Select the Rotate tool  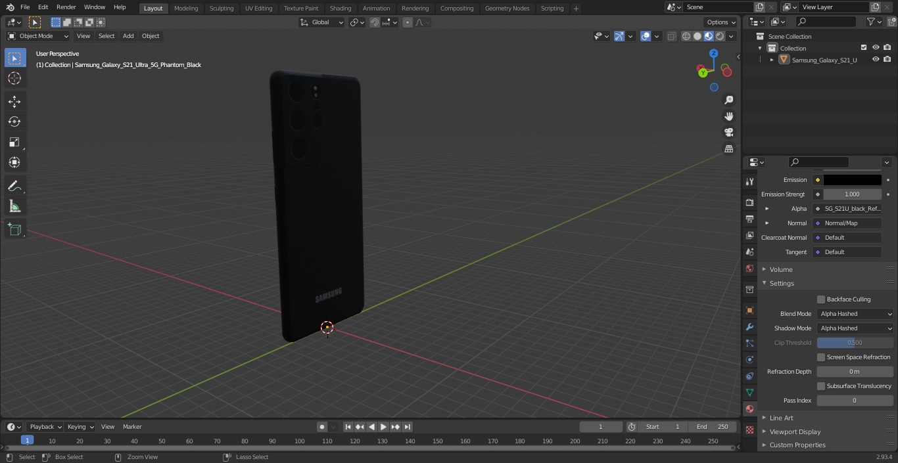point(14,121)
